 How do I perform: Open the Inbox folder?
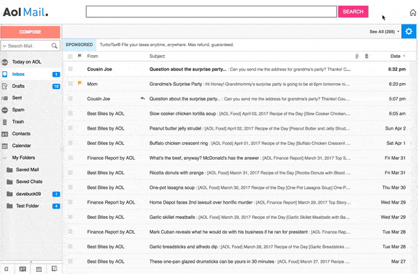[31, 74]
